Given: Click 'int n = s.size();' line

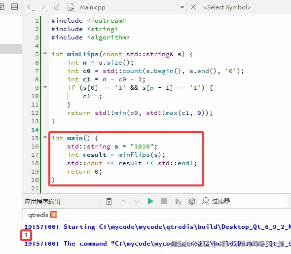Looking at the screenshot, I should pos(100,63).
